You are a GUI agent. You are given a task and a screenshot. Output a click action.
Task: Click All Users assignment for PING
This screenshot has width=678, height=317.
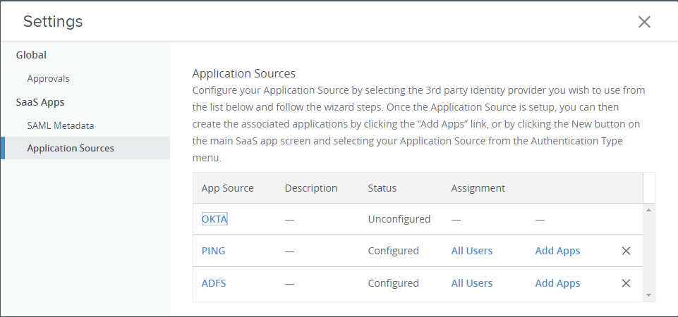click(472, 251)
